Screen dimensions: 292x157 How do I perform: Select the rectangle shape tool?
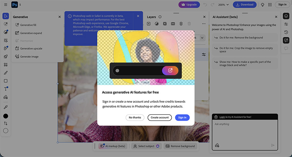[6, 81]
